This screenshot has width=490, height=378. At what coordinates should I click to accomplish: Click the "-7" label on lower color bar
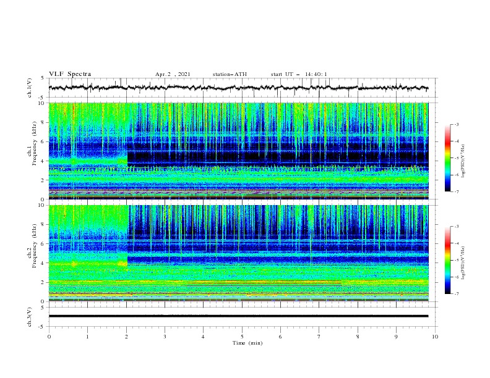457,294
